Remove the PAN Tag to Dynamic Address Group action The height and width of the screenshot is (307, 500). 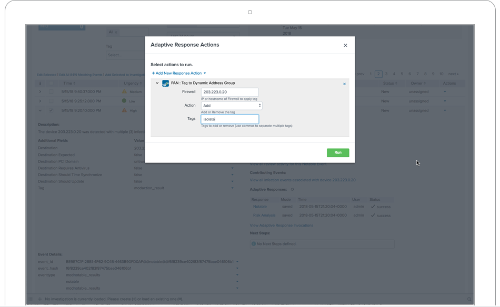pos(344,84)
